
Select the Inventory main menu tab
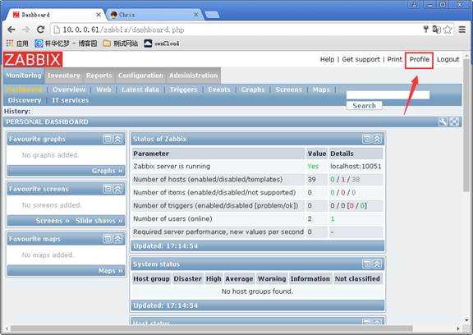[x=64, y=76]
